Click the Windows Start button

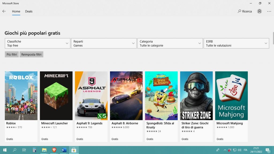point(5,150)
